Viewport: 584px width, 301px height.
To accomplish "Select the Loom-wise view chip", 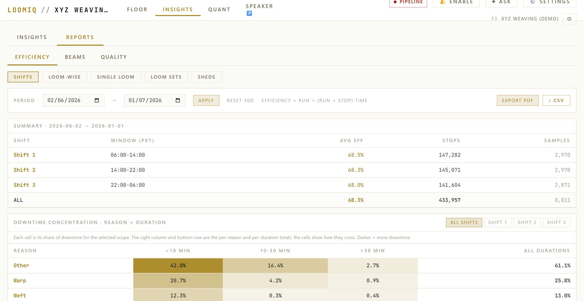I will point(65,77).
